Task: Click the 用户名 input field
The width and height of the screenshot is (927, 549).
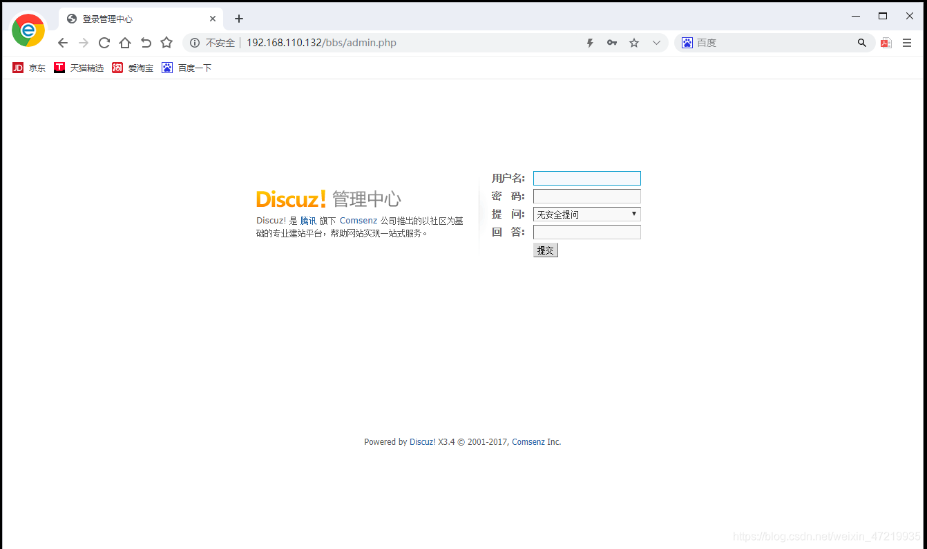Action: 587,178
